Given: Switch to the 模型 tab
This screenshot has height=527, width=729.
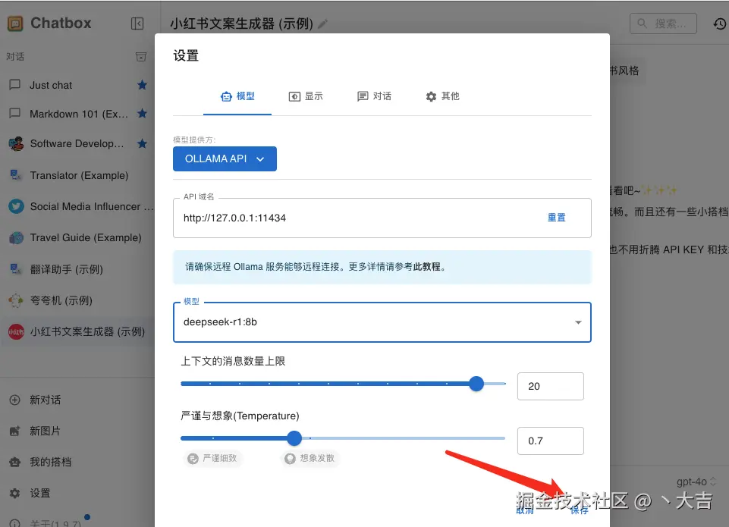Looking at the screenshot, I should pyautogui.click(x=237, y=96).
